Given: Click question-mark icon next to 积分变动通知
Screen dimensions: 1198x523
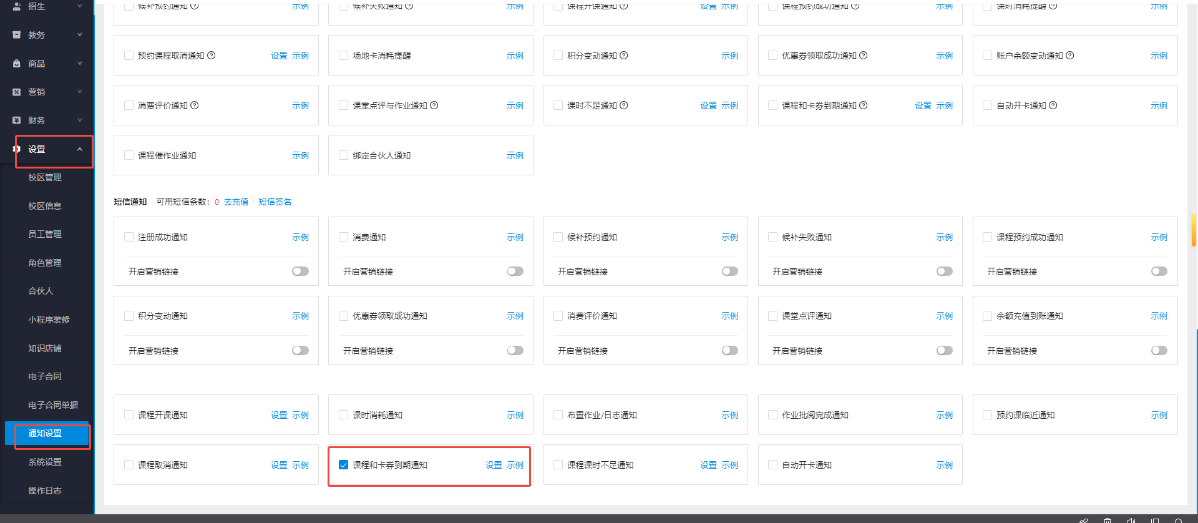Looking at the screenshot, I should pyautogui.click(x=624, y=56).
